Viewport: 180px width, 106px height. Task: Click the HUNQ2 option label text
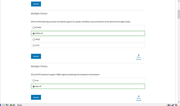(38, 27)
